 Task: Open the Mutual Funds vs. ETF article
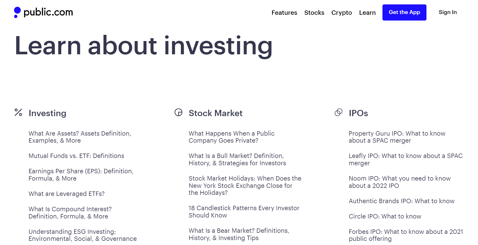(76, 156)
